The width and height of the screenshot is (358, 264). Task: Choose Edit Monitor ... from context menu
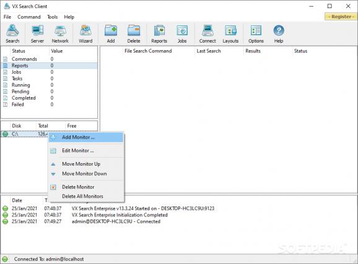click(86, 150)
